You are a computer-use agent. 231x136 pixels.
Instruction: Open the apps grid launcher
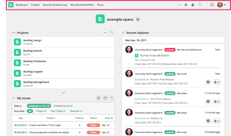tap(212, 5)
